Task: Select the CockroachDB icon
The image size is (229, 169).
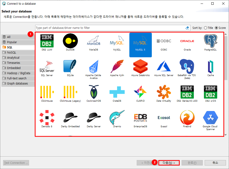Action: pyautogui.click(x=94, y=93)
